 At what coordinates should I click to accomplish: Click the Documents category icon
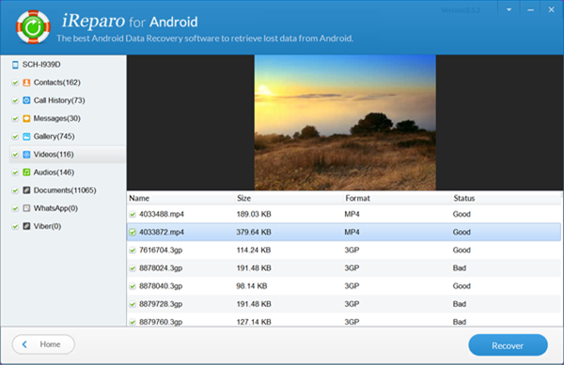coord(26,190)
